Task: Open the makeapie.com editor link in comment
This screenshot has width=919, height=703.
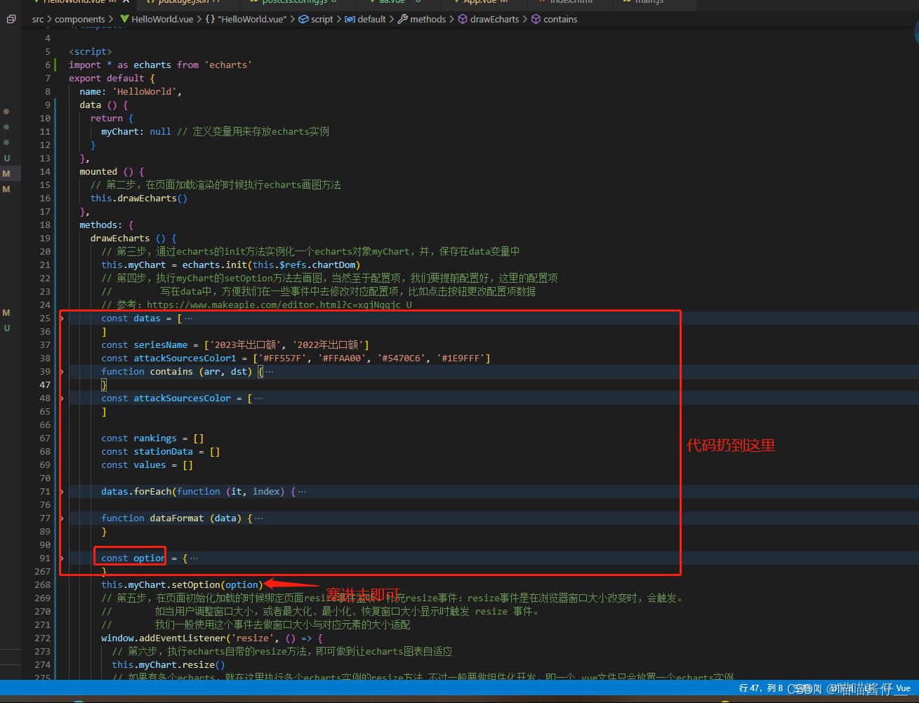Action: click(279, 305)
